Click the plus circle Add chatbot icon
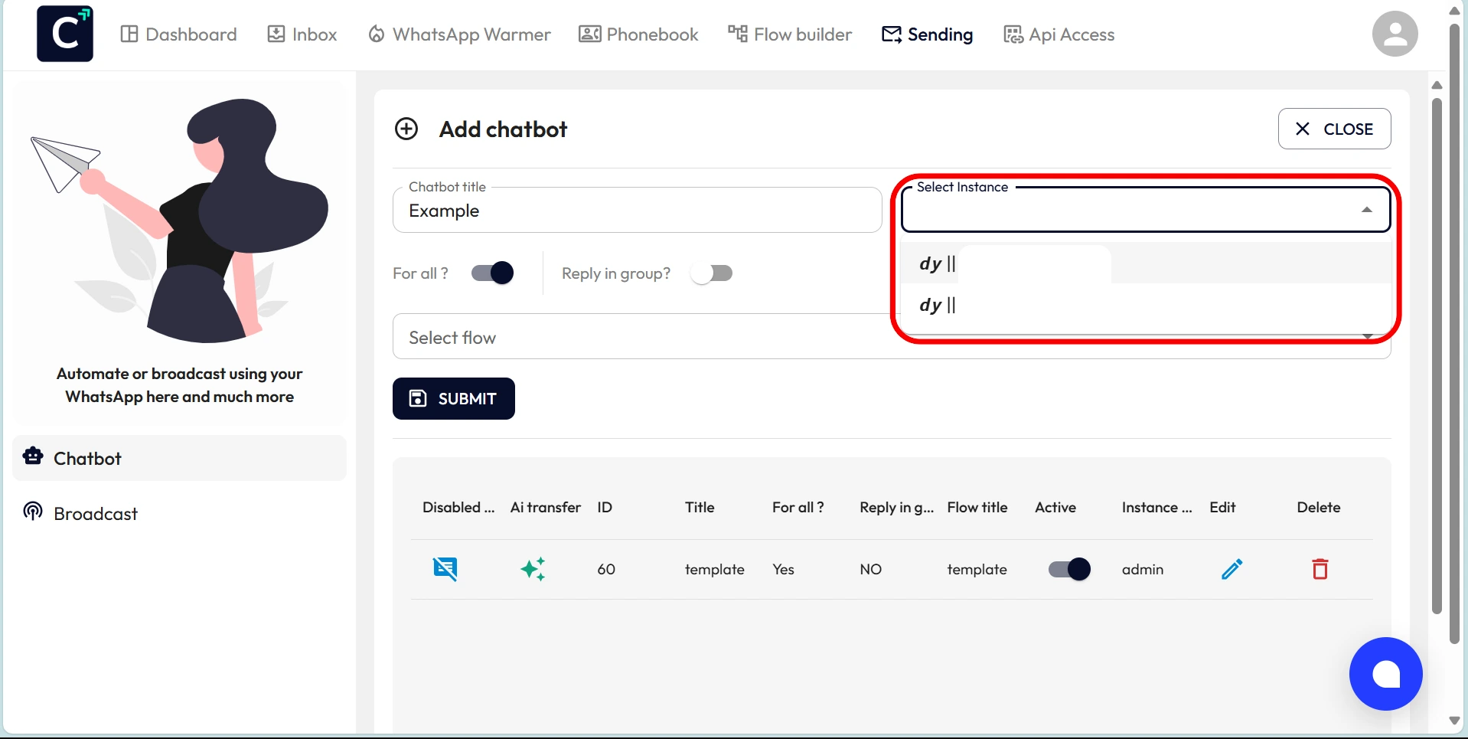Screen dimensions: 1468x739 (x=406, y=129)
